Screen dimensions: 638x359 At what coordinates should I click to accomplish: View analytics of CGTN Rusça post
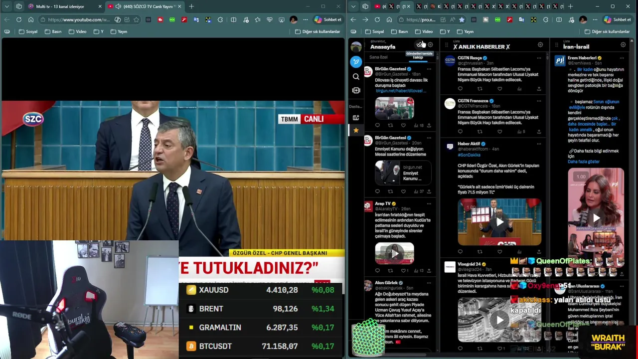(x=519, y=89)
